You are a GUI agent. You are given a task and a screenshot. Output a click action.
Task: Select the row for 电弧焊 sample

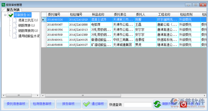(x=124, y=25)
